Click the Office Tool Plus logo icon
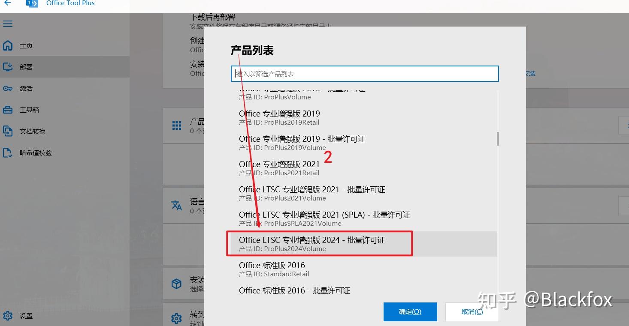629x326 pixels. [32, 3]
